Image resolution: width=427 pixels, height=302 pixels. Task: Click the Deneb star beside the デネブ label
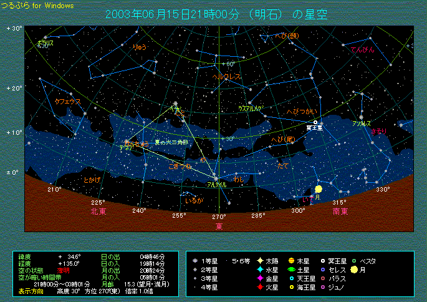click(127, 142)
